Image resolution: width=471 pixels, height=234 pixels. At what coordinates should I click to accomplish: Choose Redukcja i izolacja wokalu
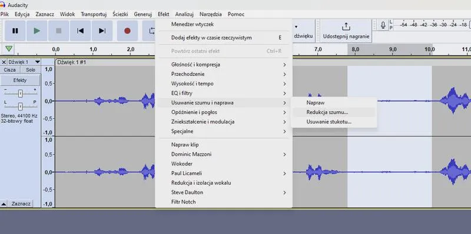(224, 183)
